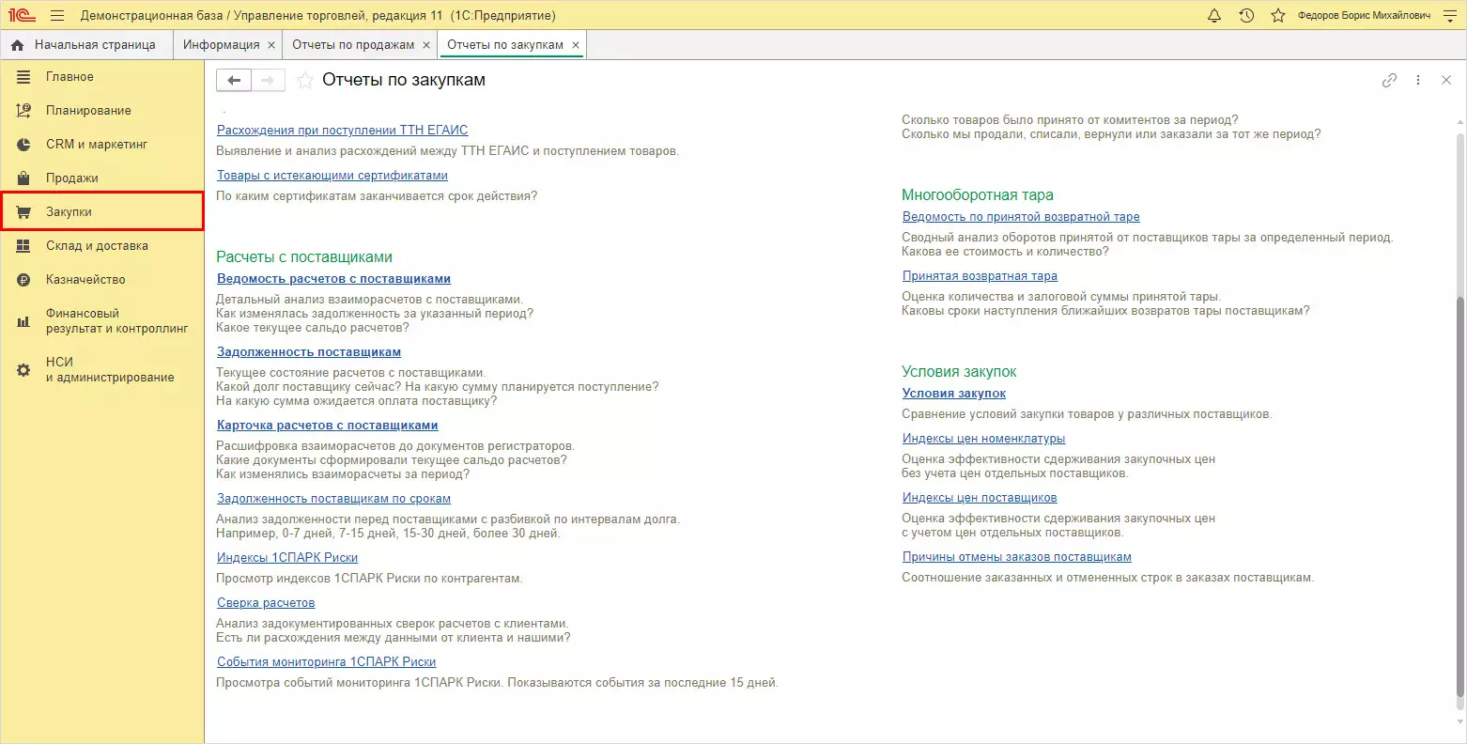Click scrollbar up arrow
Viewport: 1467px width, 744px height.
click(x=1459, y=122)
